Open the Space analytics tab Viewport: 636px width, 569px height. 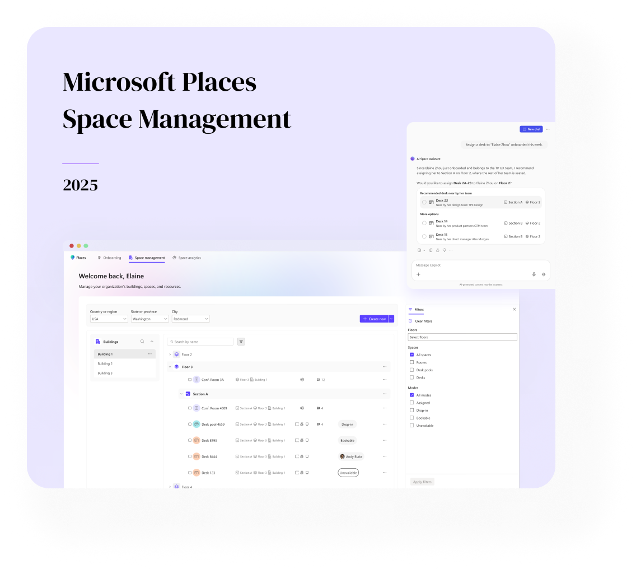pos(186,258)
